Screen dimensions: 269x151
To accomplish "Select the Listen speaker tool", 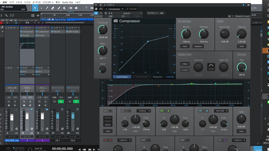I will coord(76,8).
